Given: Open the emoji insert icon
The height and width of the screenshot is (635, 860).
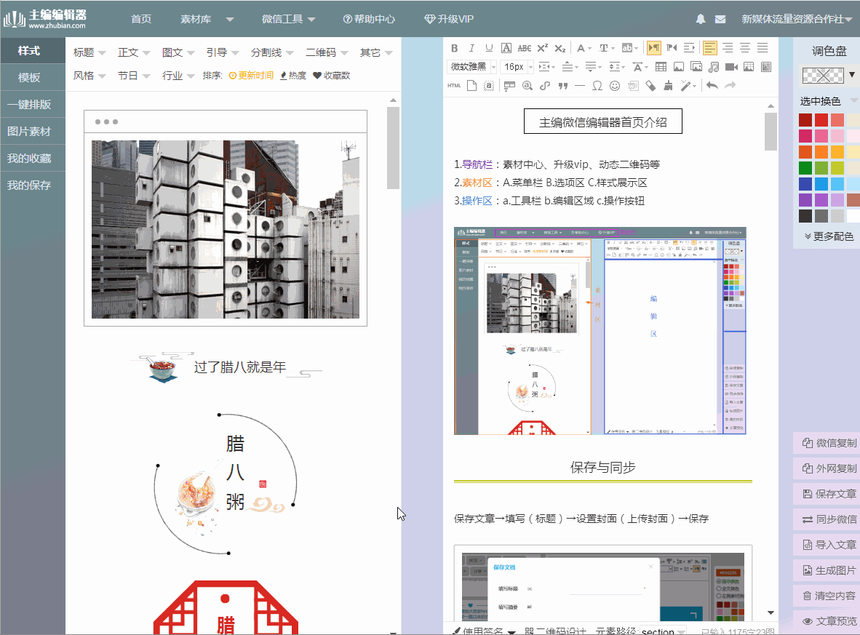Looking at the screenshot, I should pyautogui.click(x=615, y=85).
